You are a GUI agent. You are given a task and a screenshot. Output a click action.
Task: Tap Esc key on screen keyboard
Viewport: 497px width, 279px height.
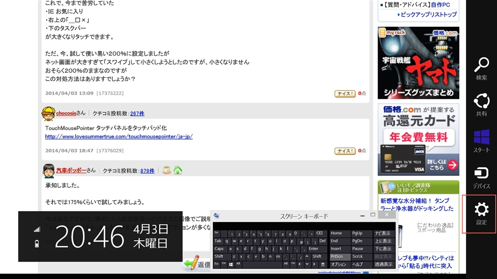click(x=216, y=233)
